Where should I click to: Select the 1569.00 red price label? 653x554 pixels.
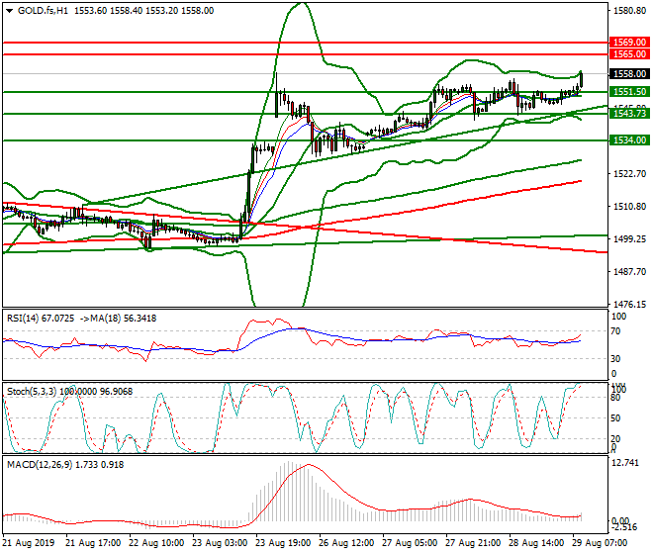pos(629,43)
